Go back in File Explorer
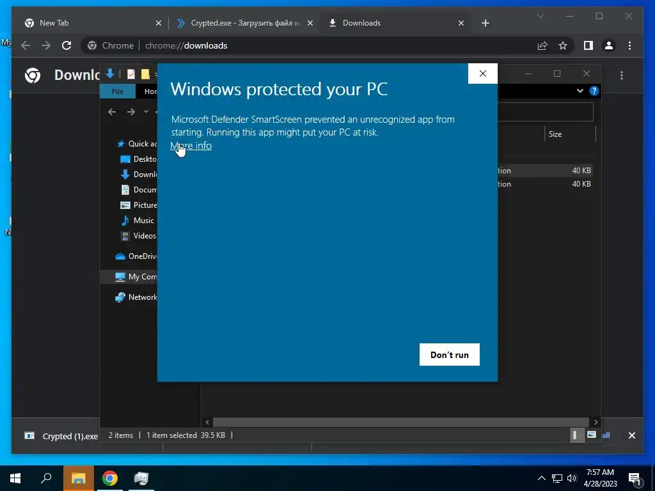This screenshot has height=491, width=655. click(111, 112)
